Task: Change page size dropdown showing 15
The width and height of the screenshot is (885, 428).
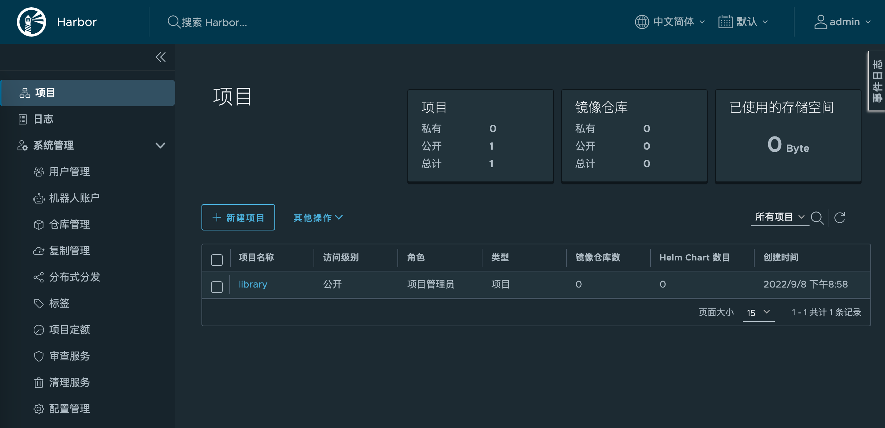Action: (758, 313)
